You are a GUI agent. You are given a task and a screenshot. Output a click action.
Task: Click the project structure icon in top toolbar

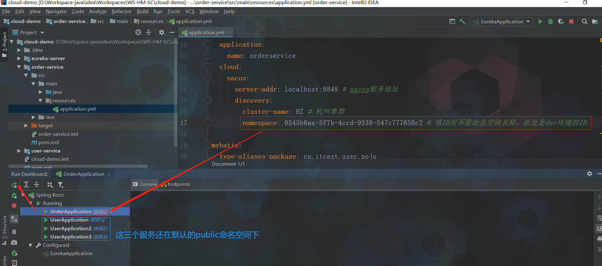[595, 21]
